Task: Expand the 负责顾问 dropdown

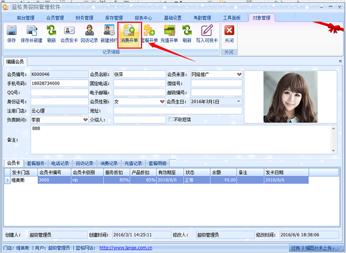Action: point(84,119)
